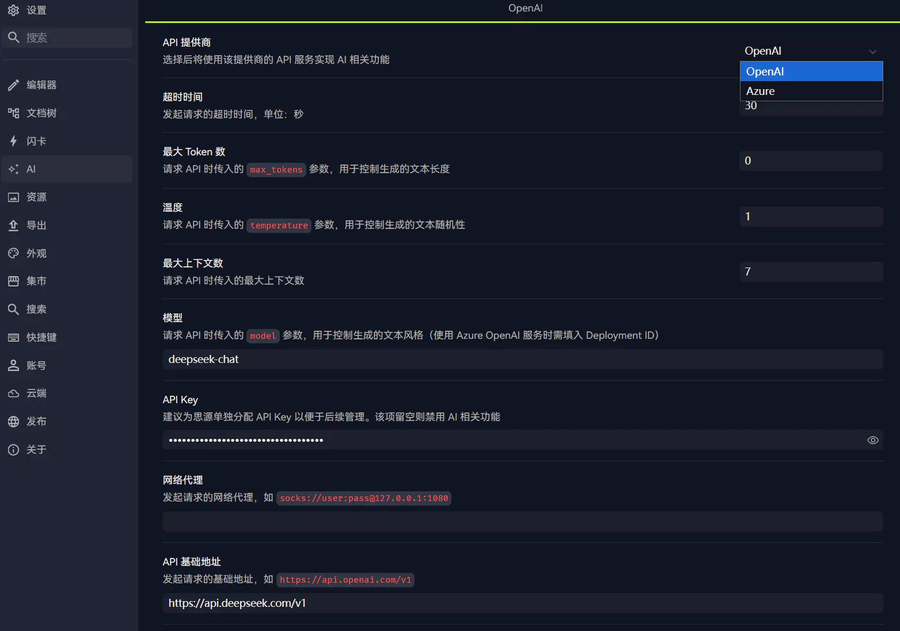Open the 闪卡 flashcard settings

coord(36,140)
